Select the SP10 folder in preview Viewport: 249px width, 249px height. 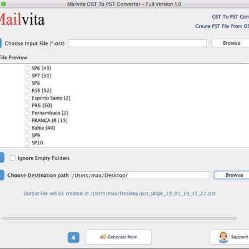[37, 143]
